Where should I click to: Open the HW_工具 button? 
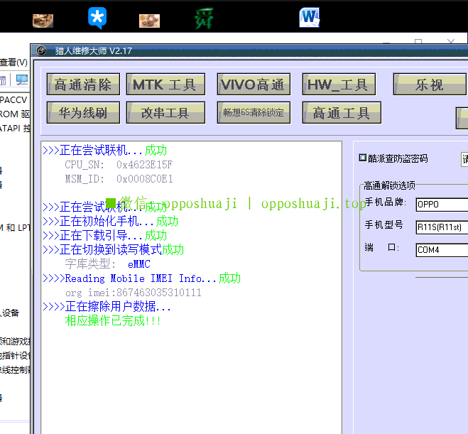coord(339,85)
